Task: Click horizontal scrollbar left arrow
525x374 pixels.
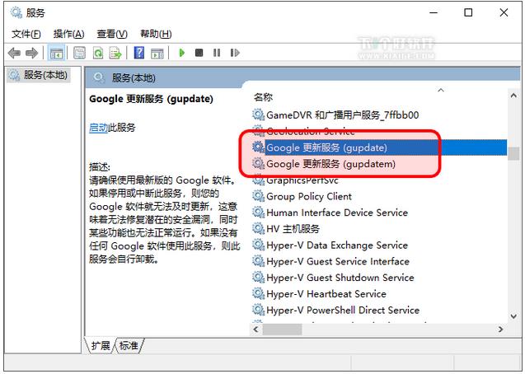Action: 255,330
